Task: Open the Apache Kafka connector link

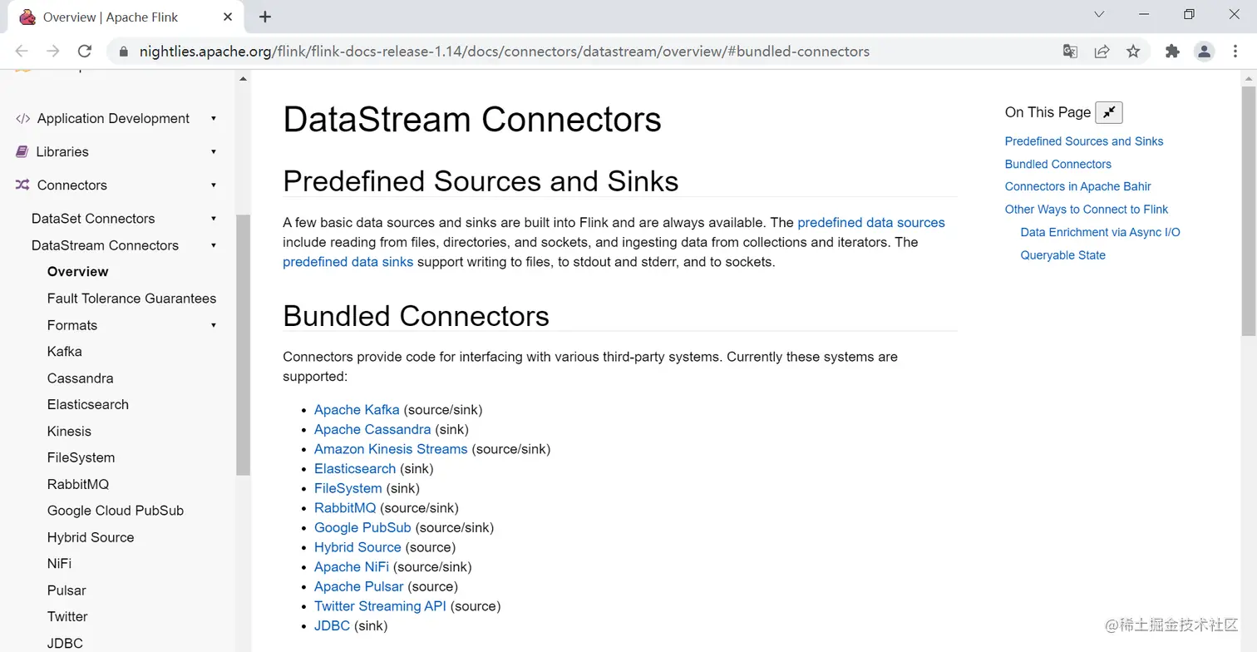Action: point(357,410)
